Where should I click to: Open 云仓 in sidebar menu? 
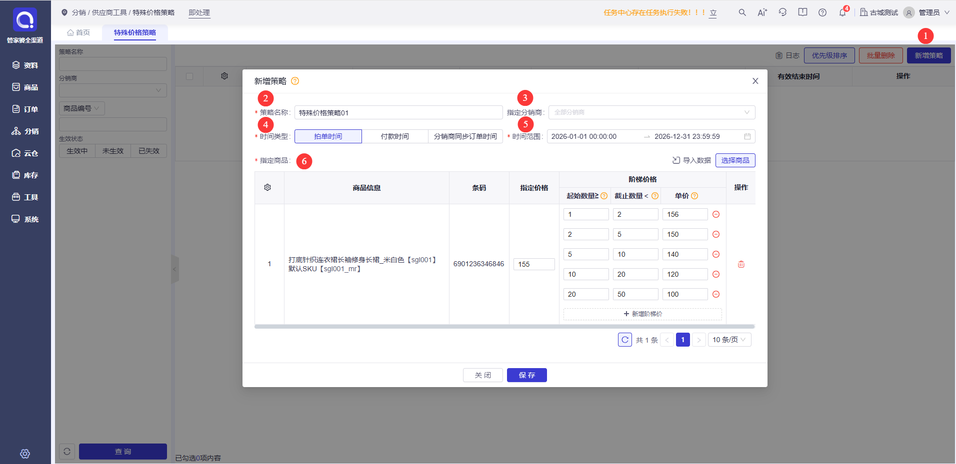click(25, 153)
